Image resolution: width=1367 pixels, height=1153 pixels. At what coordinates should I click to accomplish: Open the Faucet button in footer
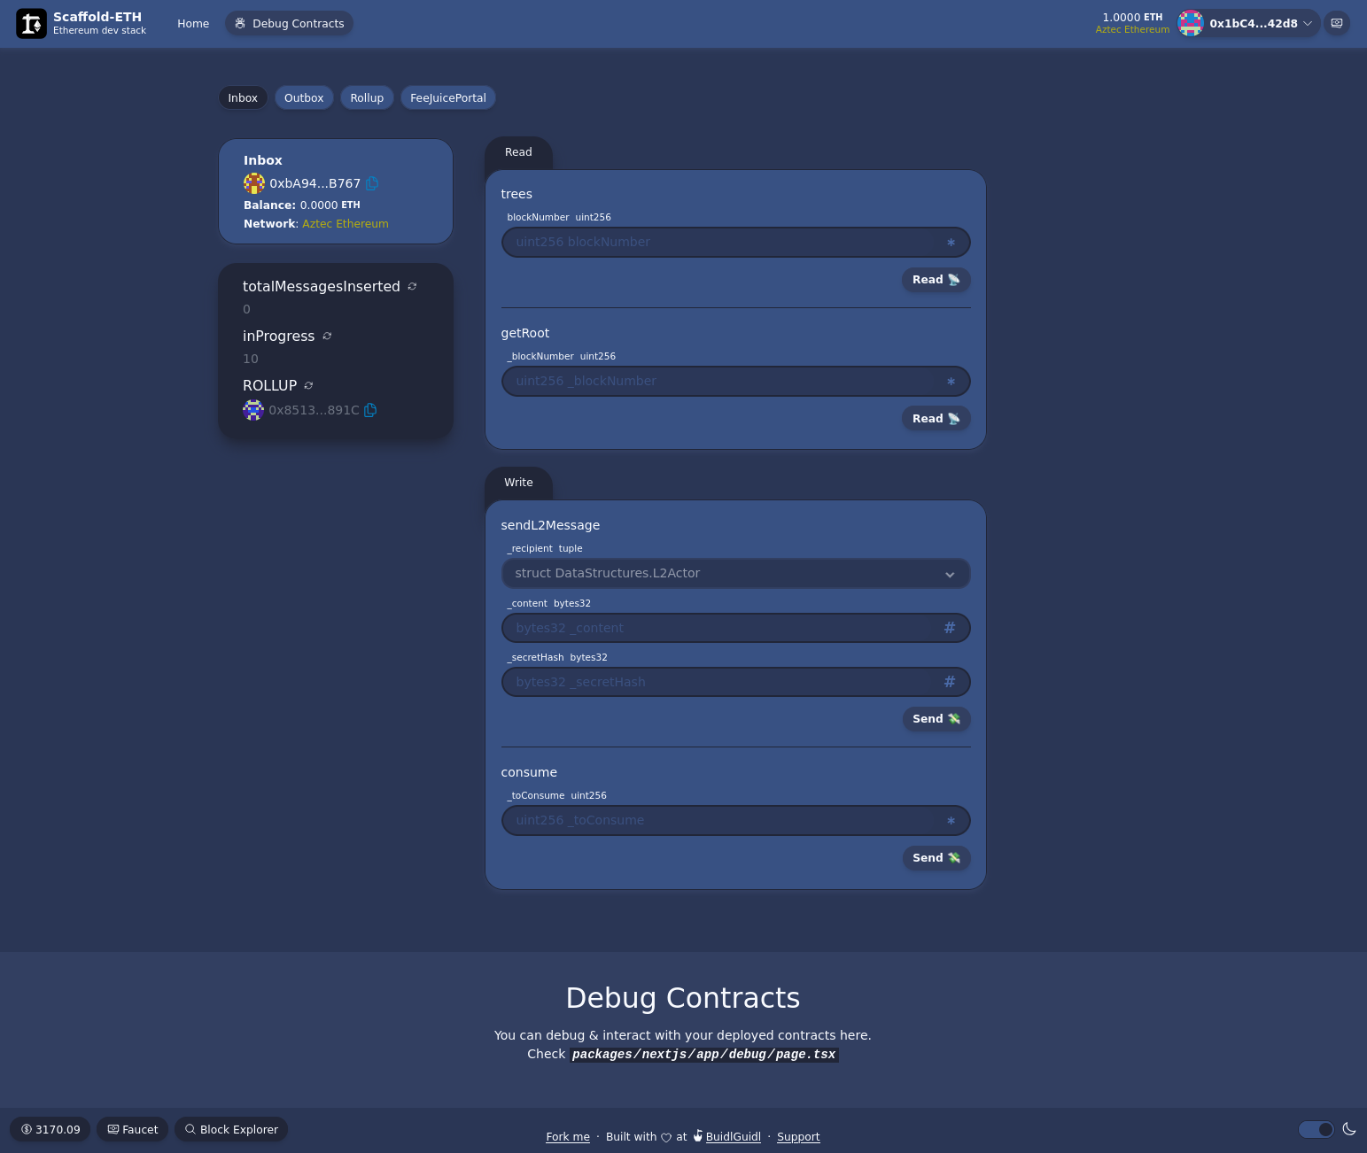133,1129
